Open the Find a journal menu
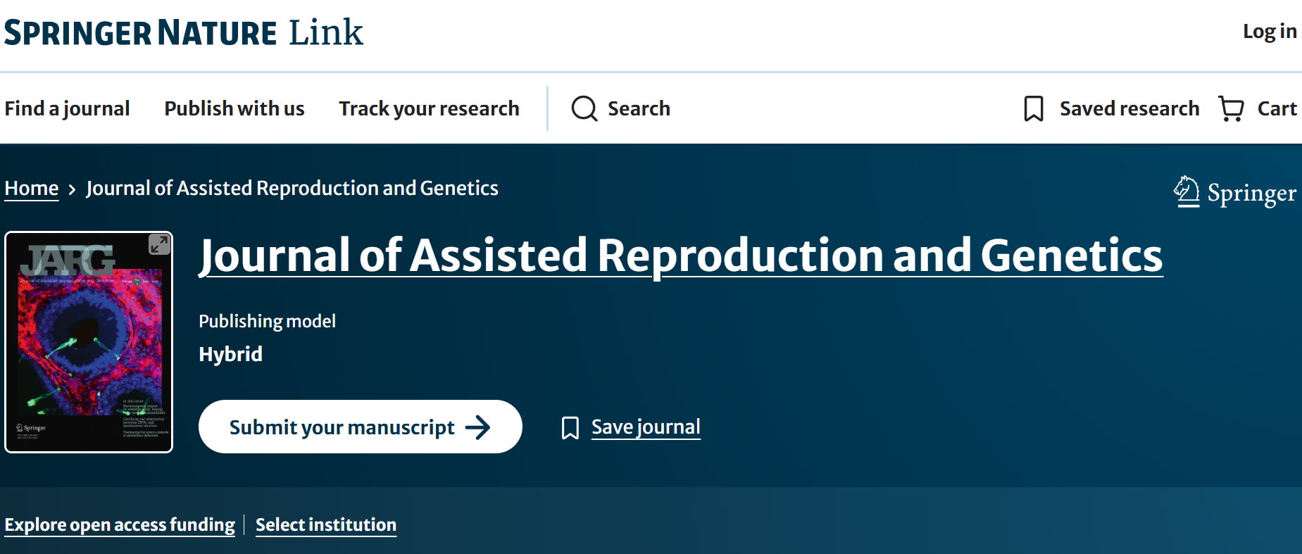 coord(67,108)
